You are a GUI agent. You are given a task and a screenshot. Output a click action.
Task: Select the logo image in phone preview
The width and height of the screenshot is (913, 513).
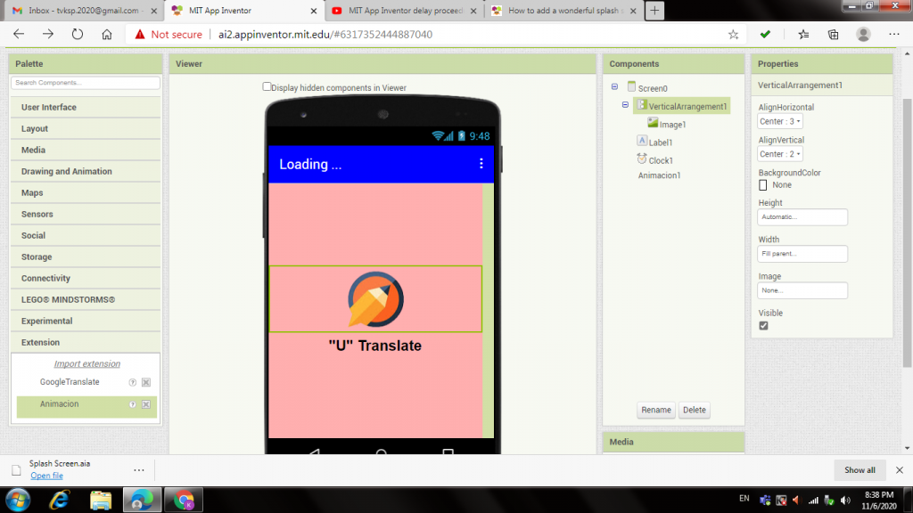coord(375,299)
